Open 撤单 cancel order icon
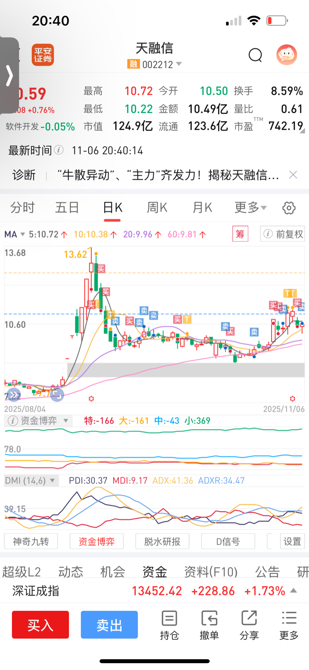 click(x=209, y=625)
